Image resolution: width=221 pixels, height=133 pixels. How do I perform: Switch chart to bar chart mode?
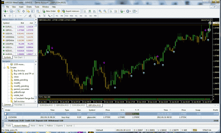(x=85, y=11)
